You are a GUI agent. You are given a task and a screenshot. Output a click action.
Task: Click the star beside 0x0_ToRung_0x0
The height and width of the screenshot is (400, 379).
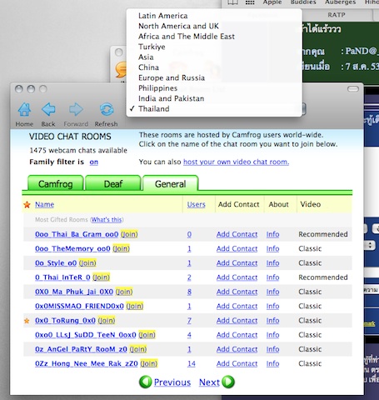pyautogui.click(x=27, y=321)
